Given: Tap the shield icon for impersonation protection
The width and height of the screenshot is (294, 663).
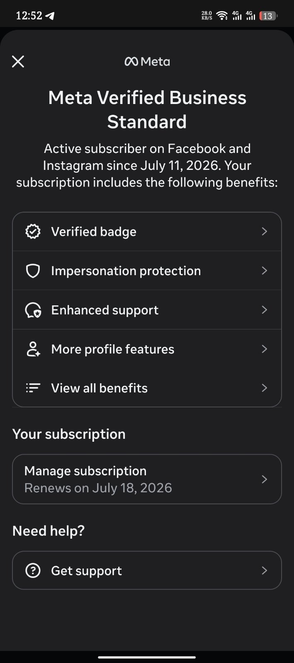Looking at the screenshot, I should pyautogui.click(x=33, y=271).
